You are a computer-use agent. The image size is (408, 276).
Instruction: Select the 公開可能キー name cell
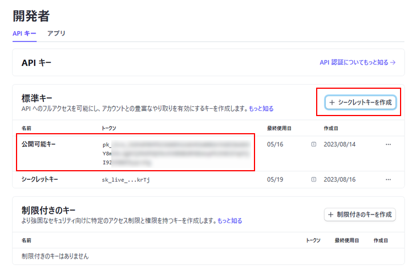[38, 145]
